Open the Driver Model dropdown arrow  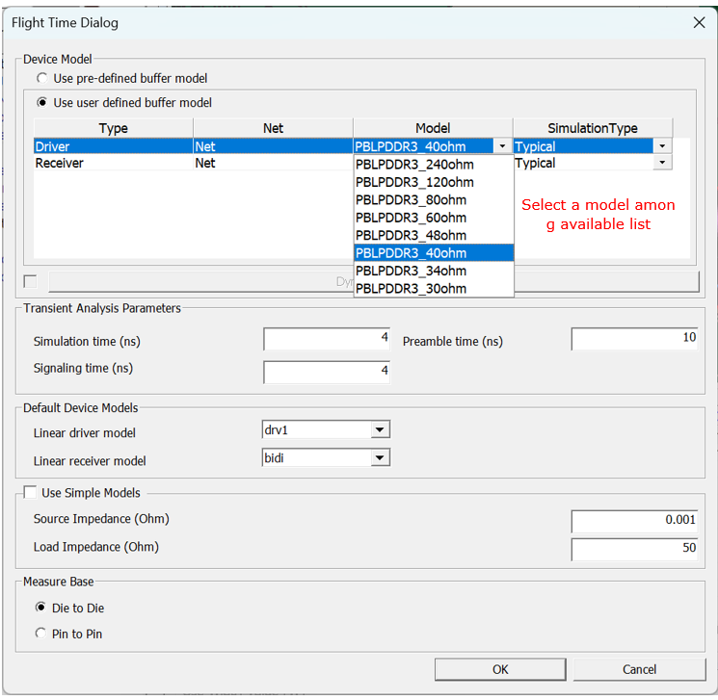[x=502, y=146]
